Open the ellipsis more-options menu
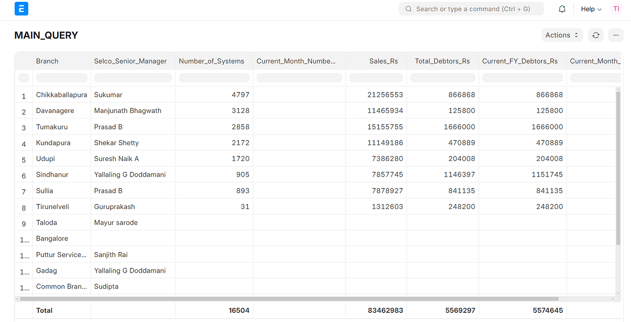Viewport: 631px width, 322px height. (615, 35)
